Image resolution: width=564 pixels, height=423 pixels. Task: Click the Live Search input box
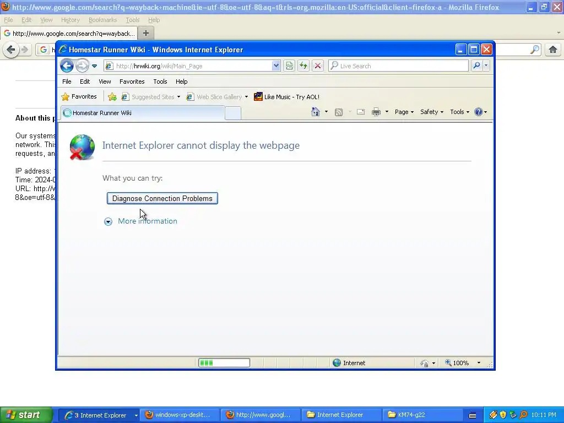pos(398,66)
